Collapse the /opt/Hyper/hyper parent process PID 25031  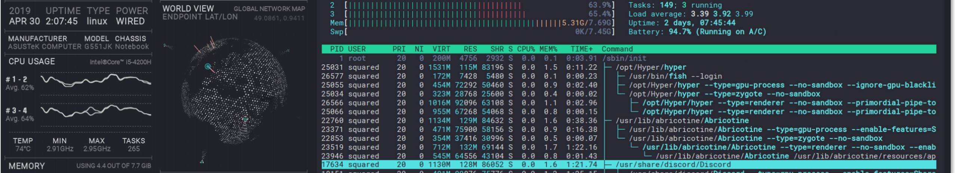650,67
